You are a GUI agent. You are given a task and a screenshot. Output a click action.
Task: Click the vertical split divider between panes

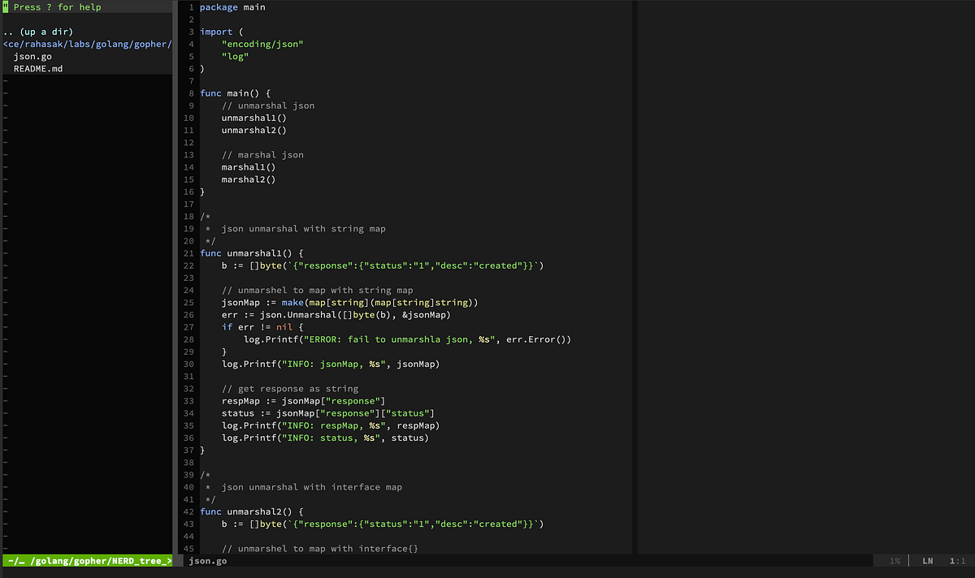point(633,284)
